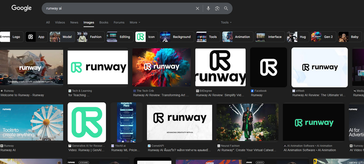Image resolution: width=364 pixels, height=164 pixels.
Task: Open the ferris wheel 'Tools to create anything' image
Action: (32, 122)
